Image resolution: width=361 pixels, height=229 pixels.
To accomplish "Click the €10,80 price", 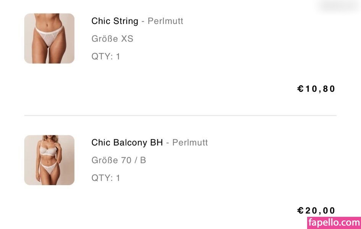I will pos(316,89).
